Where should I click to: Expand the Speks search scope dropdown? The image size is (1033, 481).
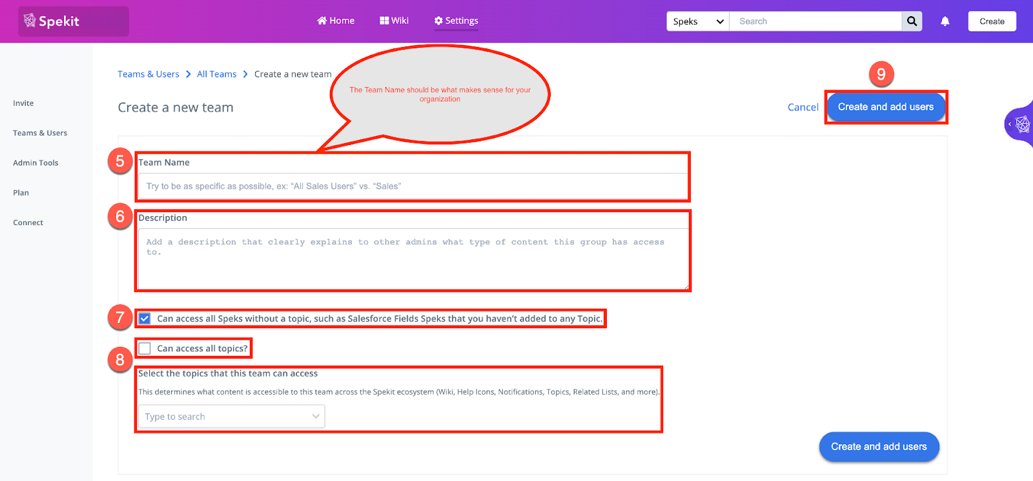pyautogui.click(x=698, y=21)
